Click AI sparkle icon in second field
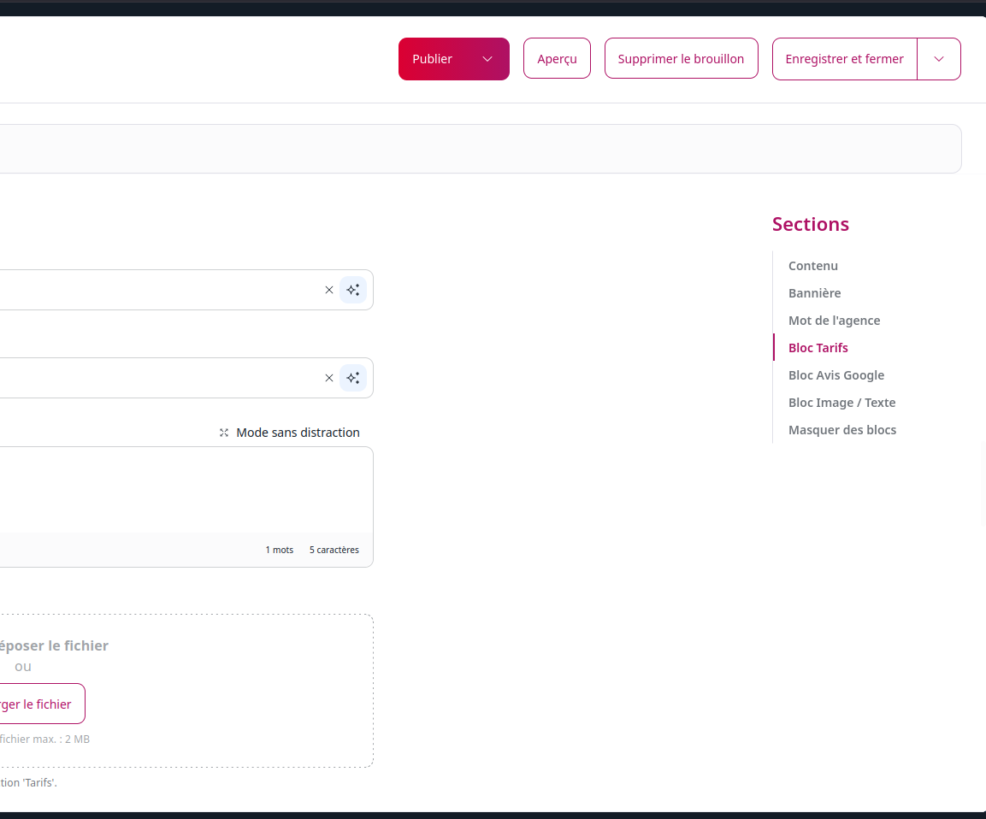 (x=353, y=378)
